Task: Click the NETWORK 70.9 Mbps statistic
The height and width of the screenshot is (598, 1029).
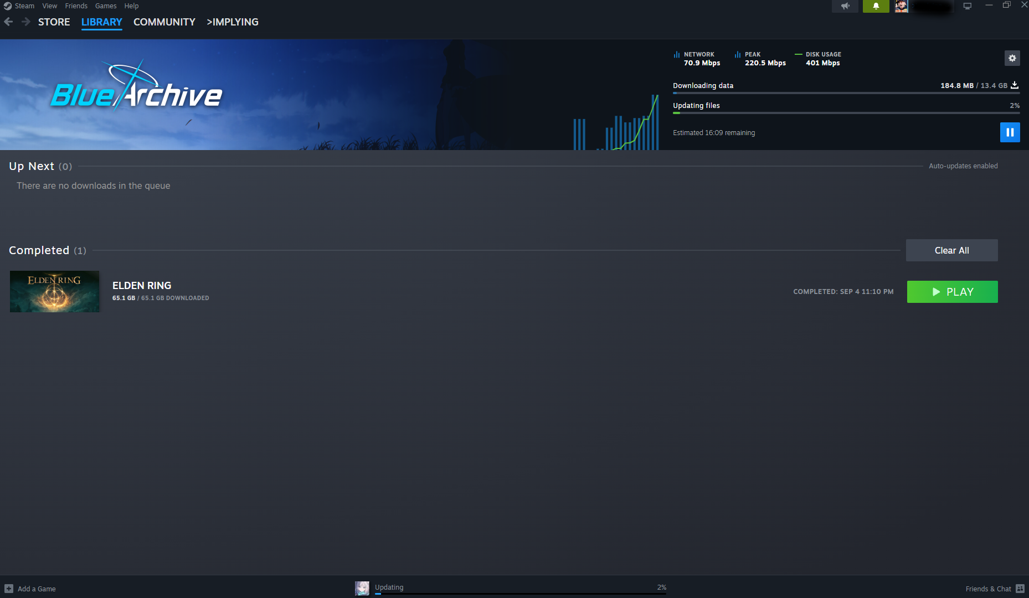Action: tap(697, 59)
